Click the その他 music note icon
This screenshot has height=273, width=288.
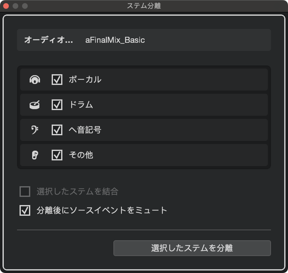(x=35, y=155)
